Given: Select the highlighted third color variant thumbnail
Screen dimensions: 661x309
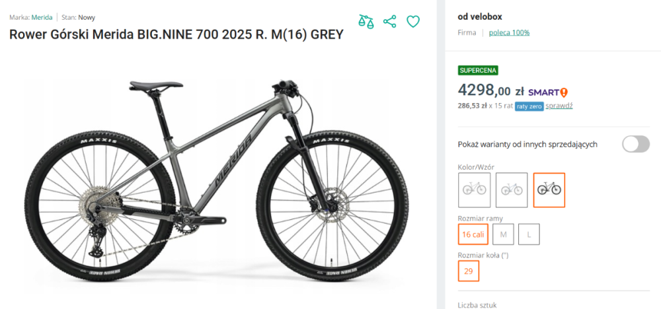Looking at the screenshot, I should pyautogui.click(x=549, y=189).
